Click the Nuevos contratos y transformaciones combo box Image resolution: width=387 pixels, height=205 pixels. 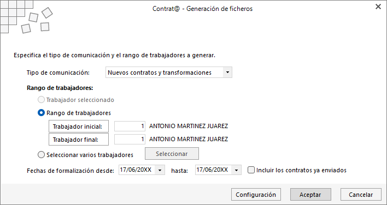click(x=168, y=73)
